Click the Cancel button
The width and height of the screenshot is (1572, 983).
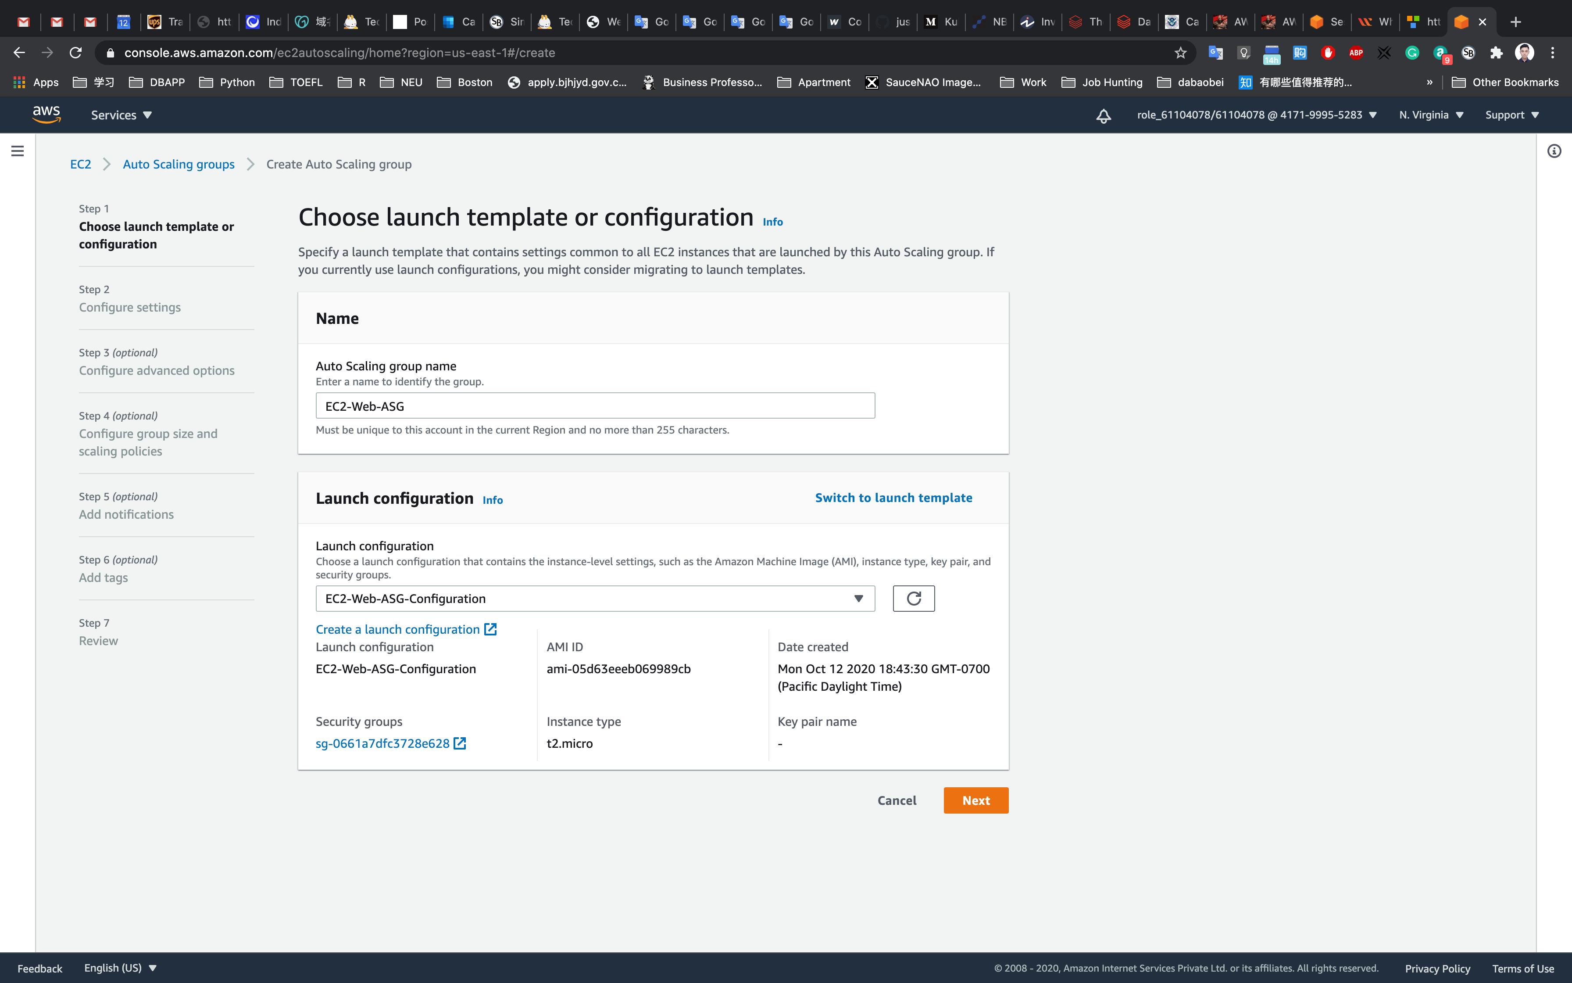pos(897,800)
